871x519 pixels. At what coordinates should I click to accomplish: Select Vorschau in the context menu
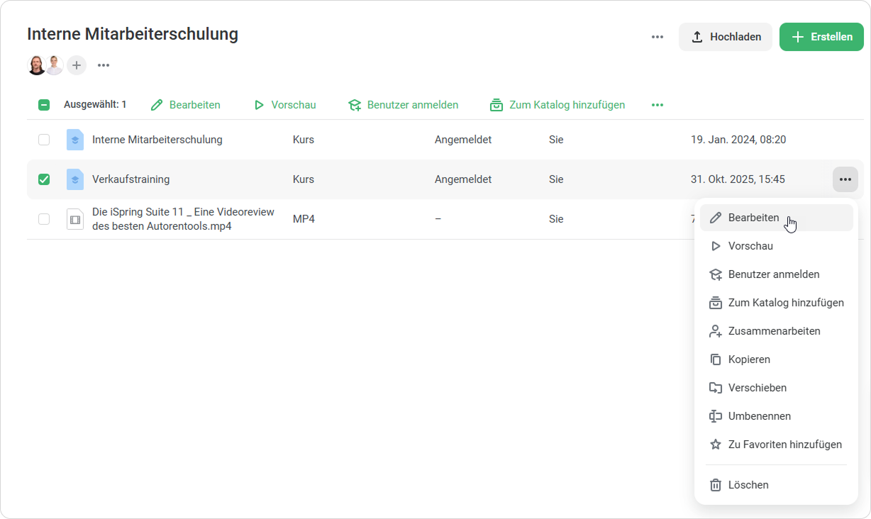pos(750,246)
